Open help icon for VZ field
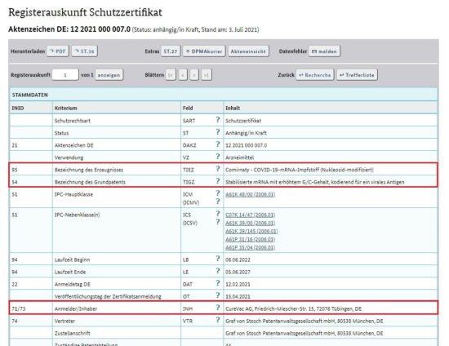The width and height of the screenshot is (449, 346). (218, 157)
